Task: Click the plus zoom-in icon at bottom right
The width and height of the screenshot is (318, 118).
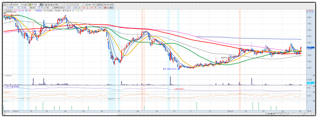Action: coord(311,114)
